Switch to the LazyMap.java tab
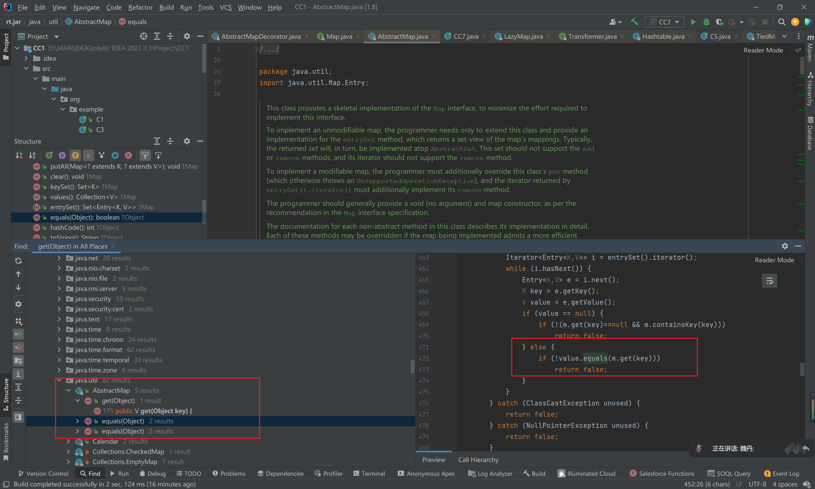This screenshot has width=815, height=489. pos(523,36)
